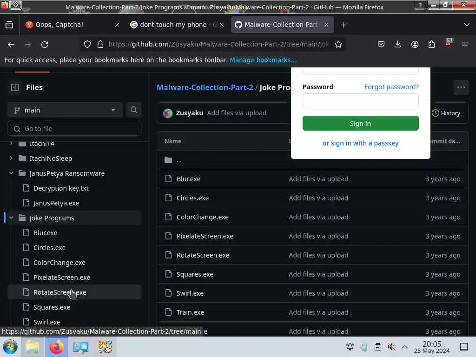Open Firefox downloads panel
The image size is (476, 357).
click(x=398, y=44)
